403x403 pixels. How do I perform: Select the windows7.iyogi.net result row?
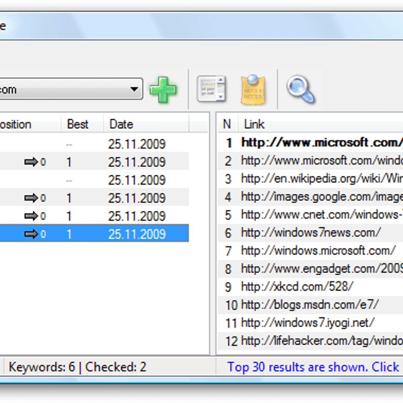307,323
